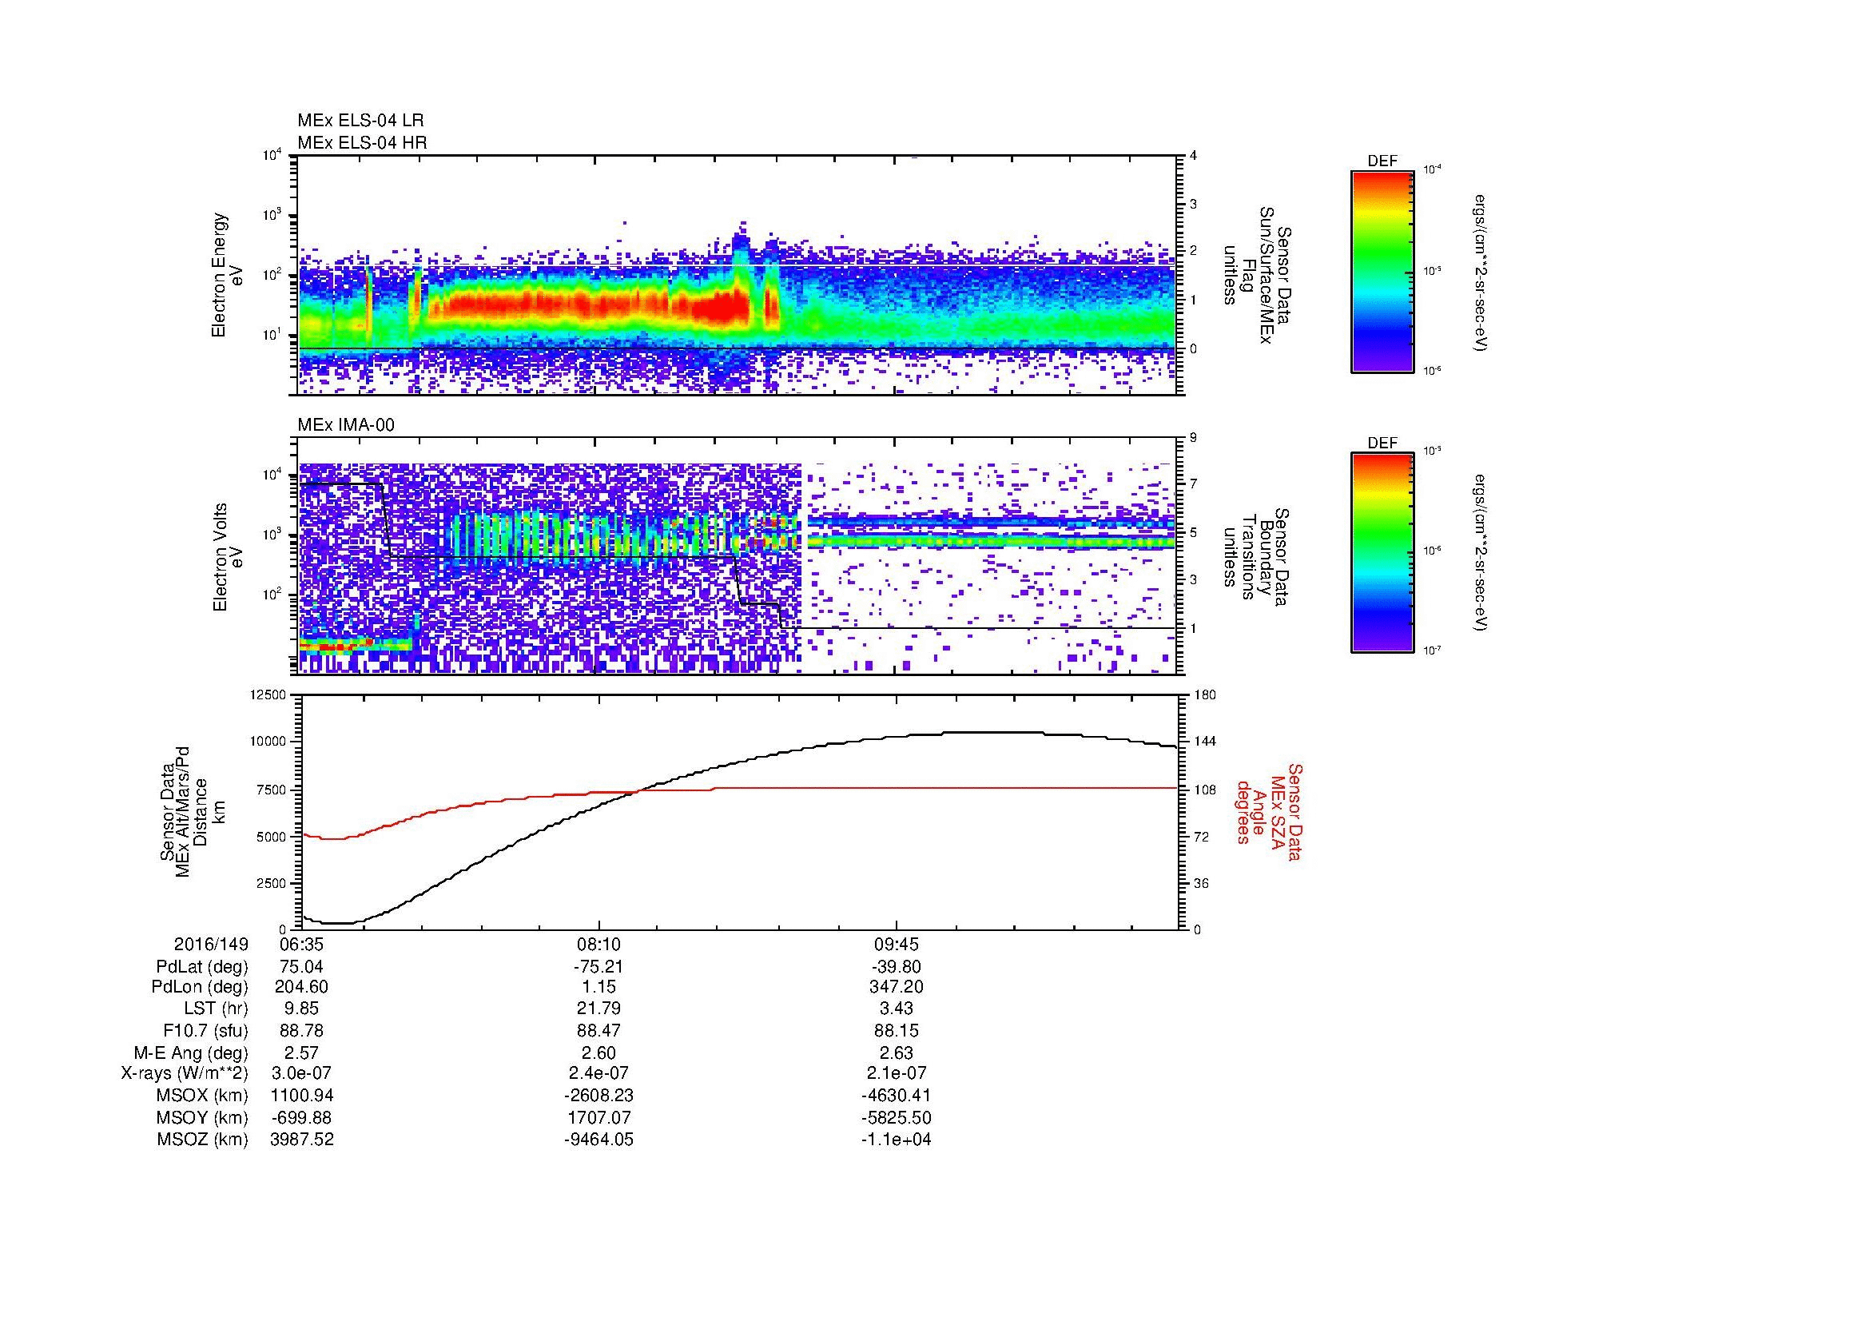Click the 'Electron Volts eV' axis label
This screenshot has width=1869, height=1321.
point(227,558)
